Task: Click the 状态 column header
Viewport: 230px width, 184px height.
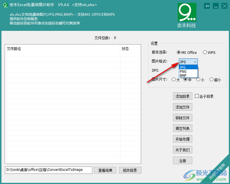Action: coord(130,49)
